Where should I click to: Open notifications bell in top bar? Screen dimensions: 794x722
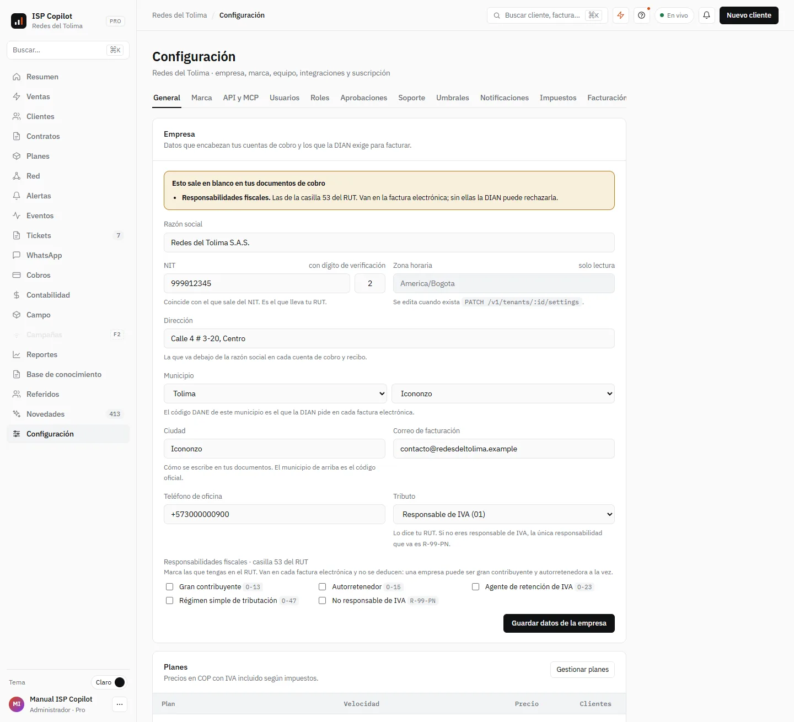(706, 15)
